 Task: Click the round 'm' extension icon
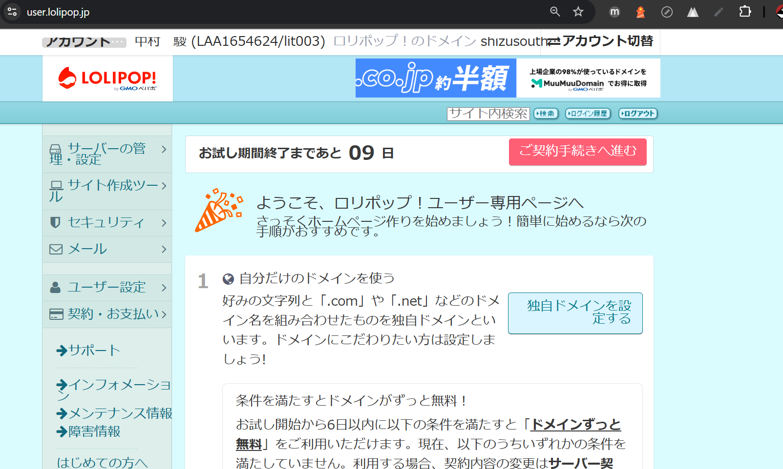(615, 12)
